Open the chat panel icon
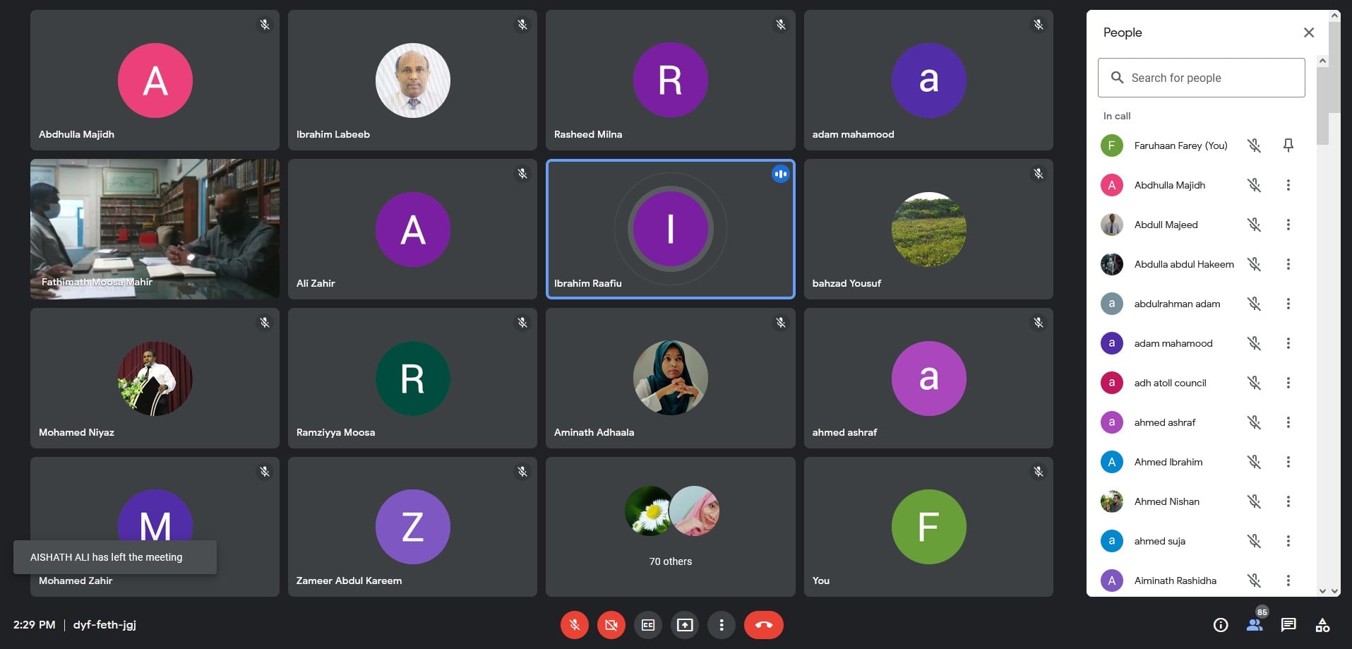1352x649 pixels. 1288,625
